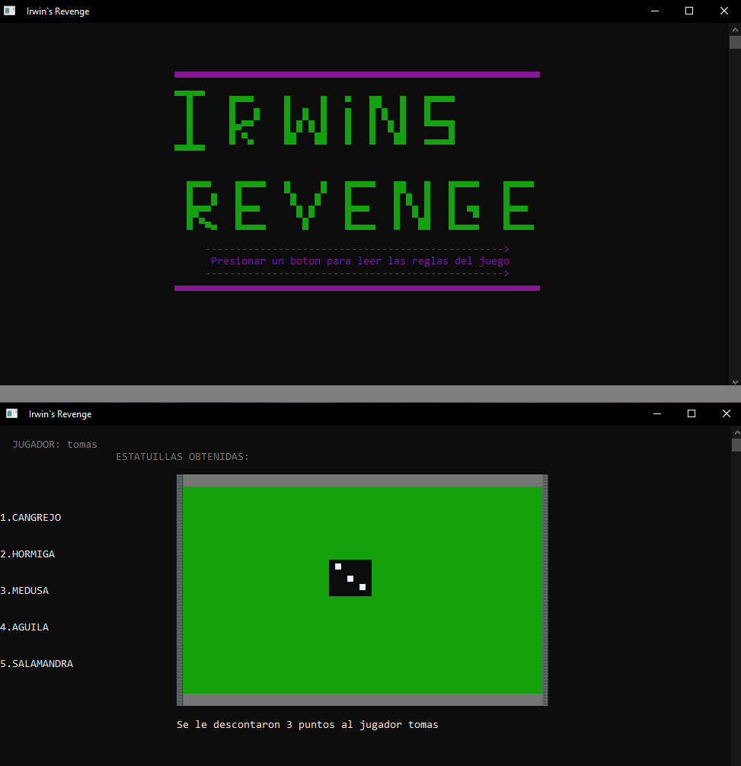Screen dimensions: 741x766
Task: Click the dice showing three dots
Action: click(x=350, y=578)
